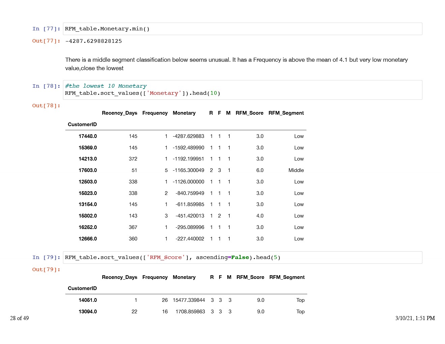Click the 'Middle' segment cell
The height and width of the screenshot is (344, 445).
point(296,170)
